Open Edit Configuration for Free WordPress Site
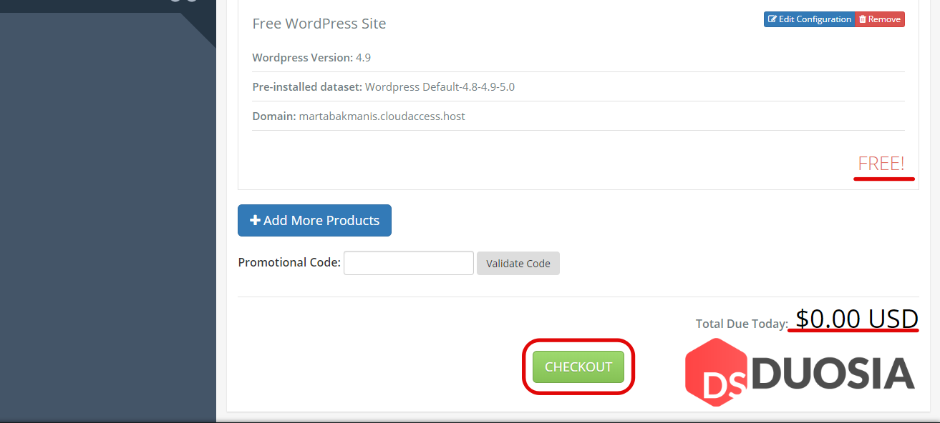Screen dimensions: 940x423 coord(809,19)
